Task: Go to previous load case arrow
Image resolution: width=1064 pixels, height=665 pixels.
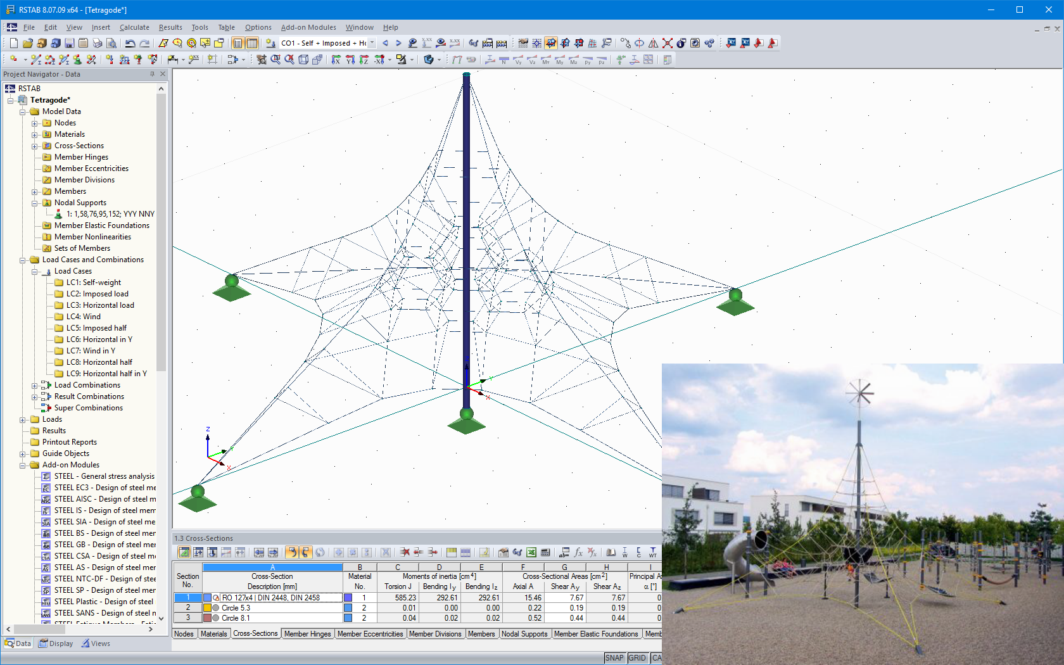Action: 385,43
